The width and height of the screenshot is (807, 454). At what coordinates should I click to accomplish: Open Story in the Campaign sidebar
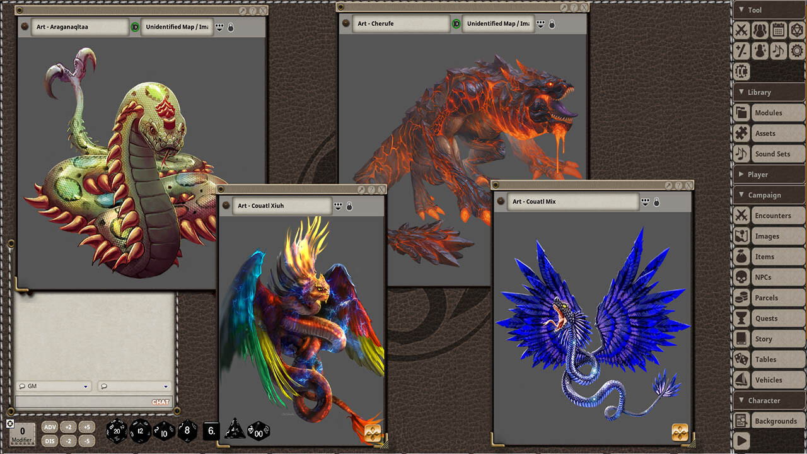coord(767,339)
